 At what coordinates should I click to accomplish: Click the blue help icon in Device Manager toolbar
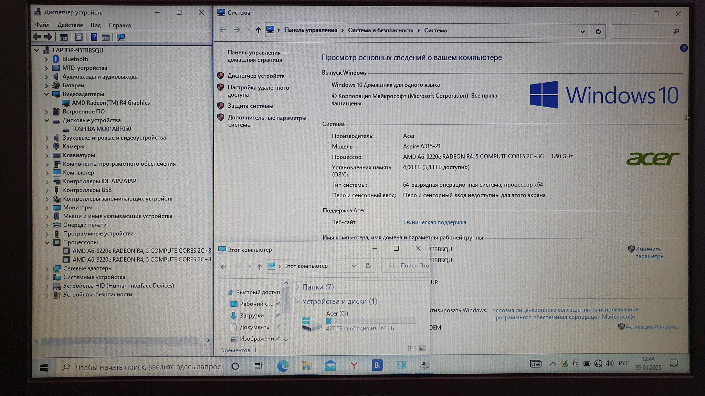(94, 37)
